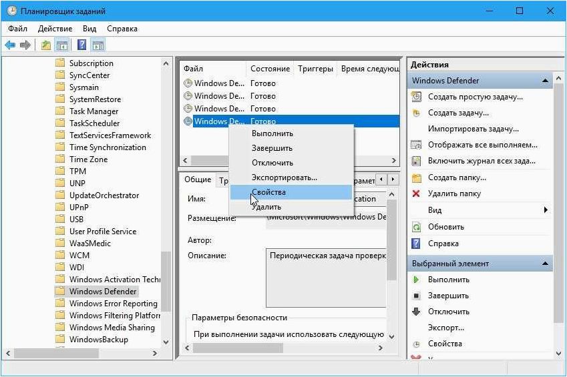Click the icon beside Создать задачу
This screenshot has height=377, width=567.
416,113
